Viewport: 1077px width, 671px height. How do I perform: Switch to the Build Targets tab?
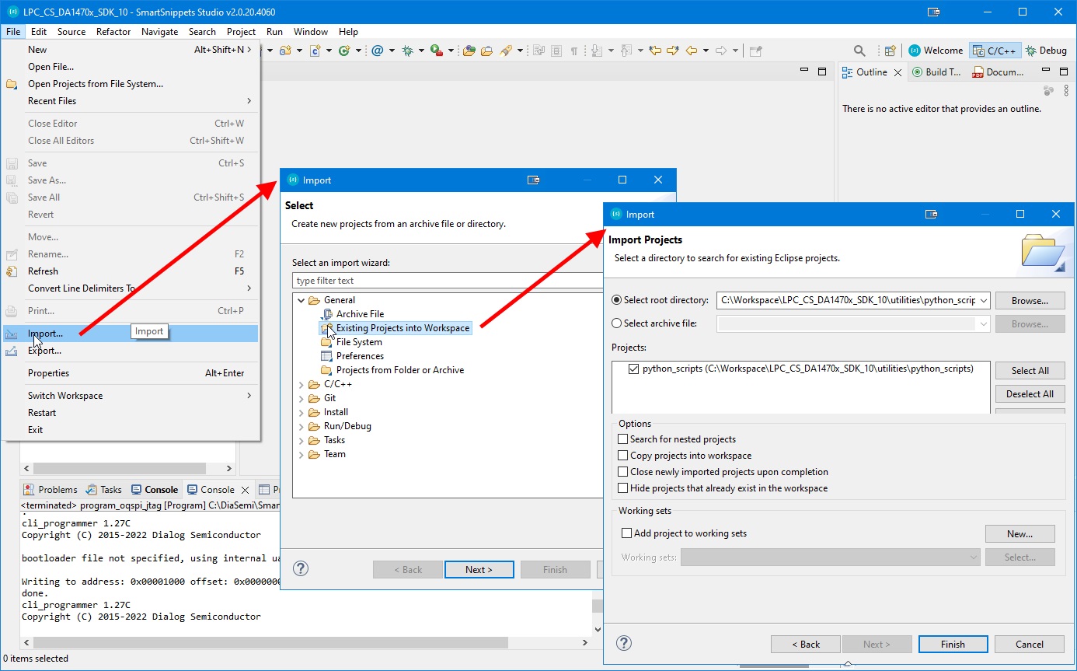(x=936, y=72)
